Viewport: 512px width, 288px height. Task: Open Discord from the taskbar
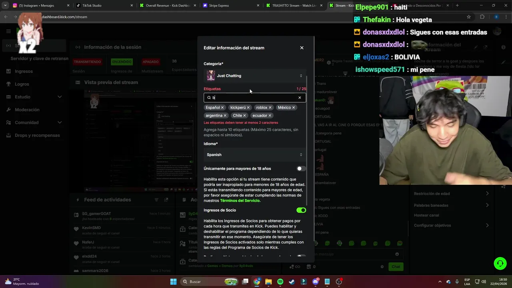(316, 282)
